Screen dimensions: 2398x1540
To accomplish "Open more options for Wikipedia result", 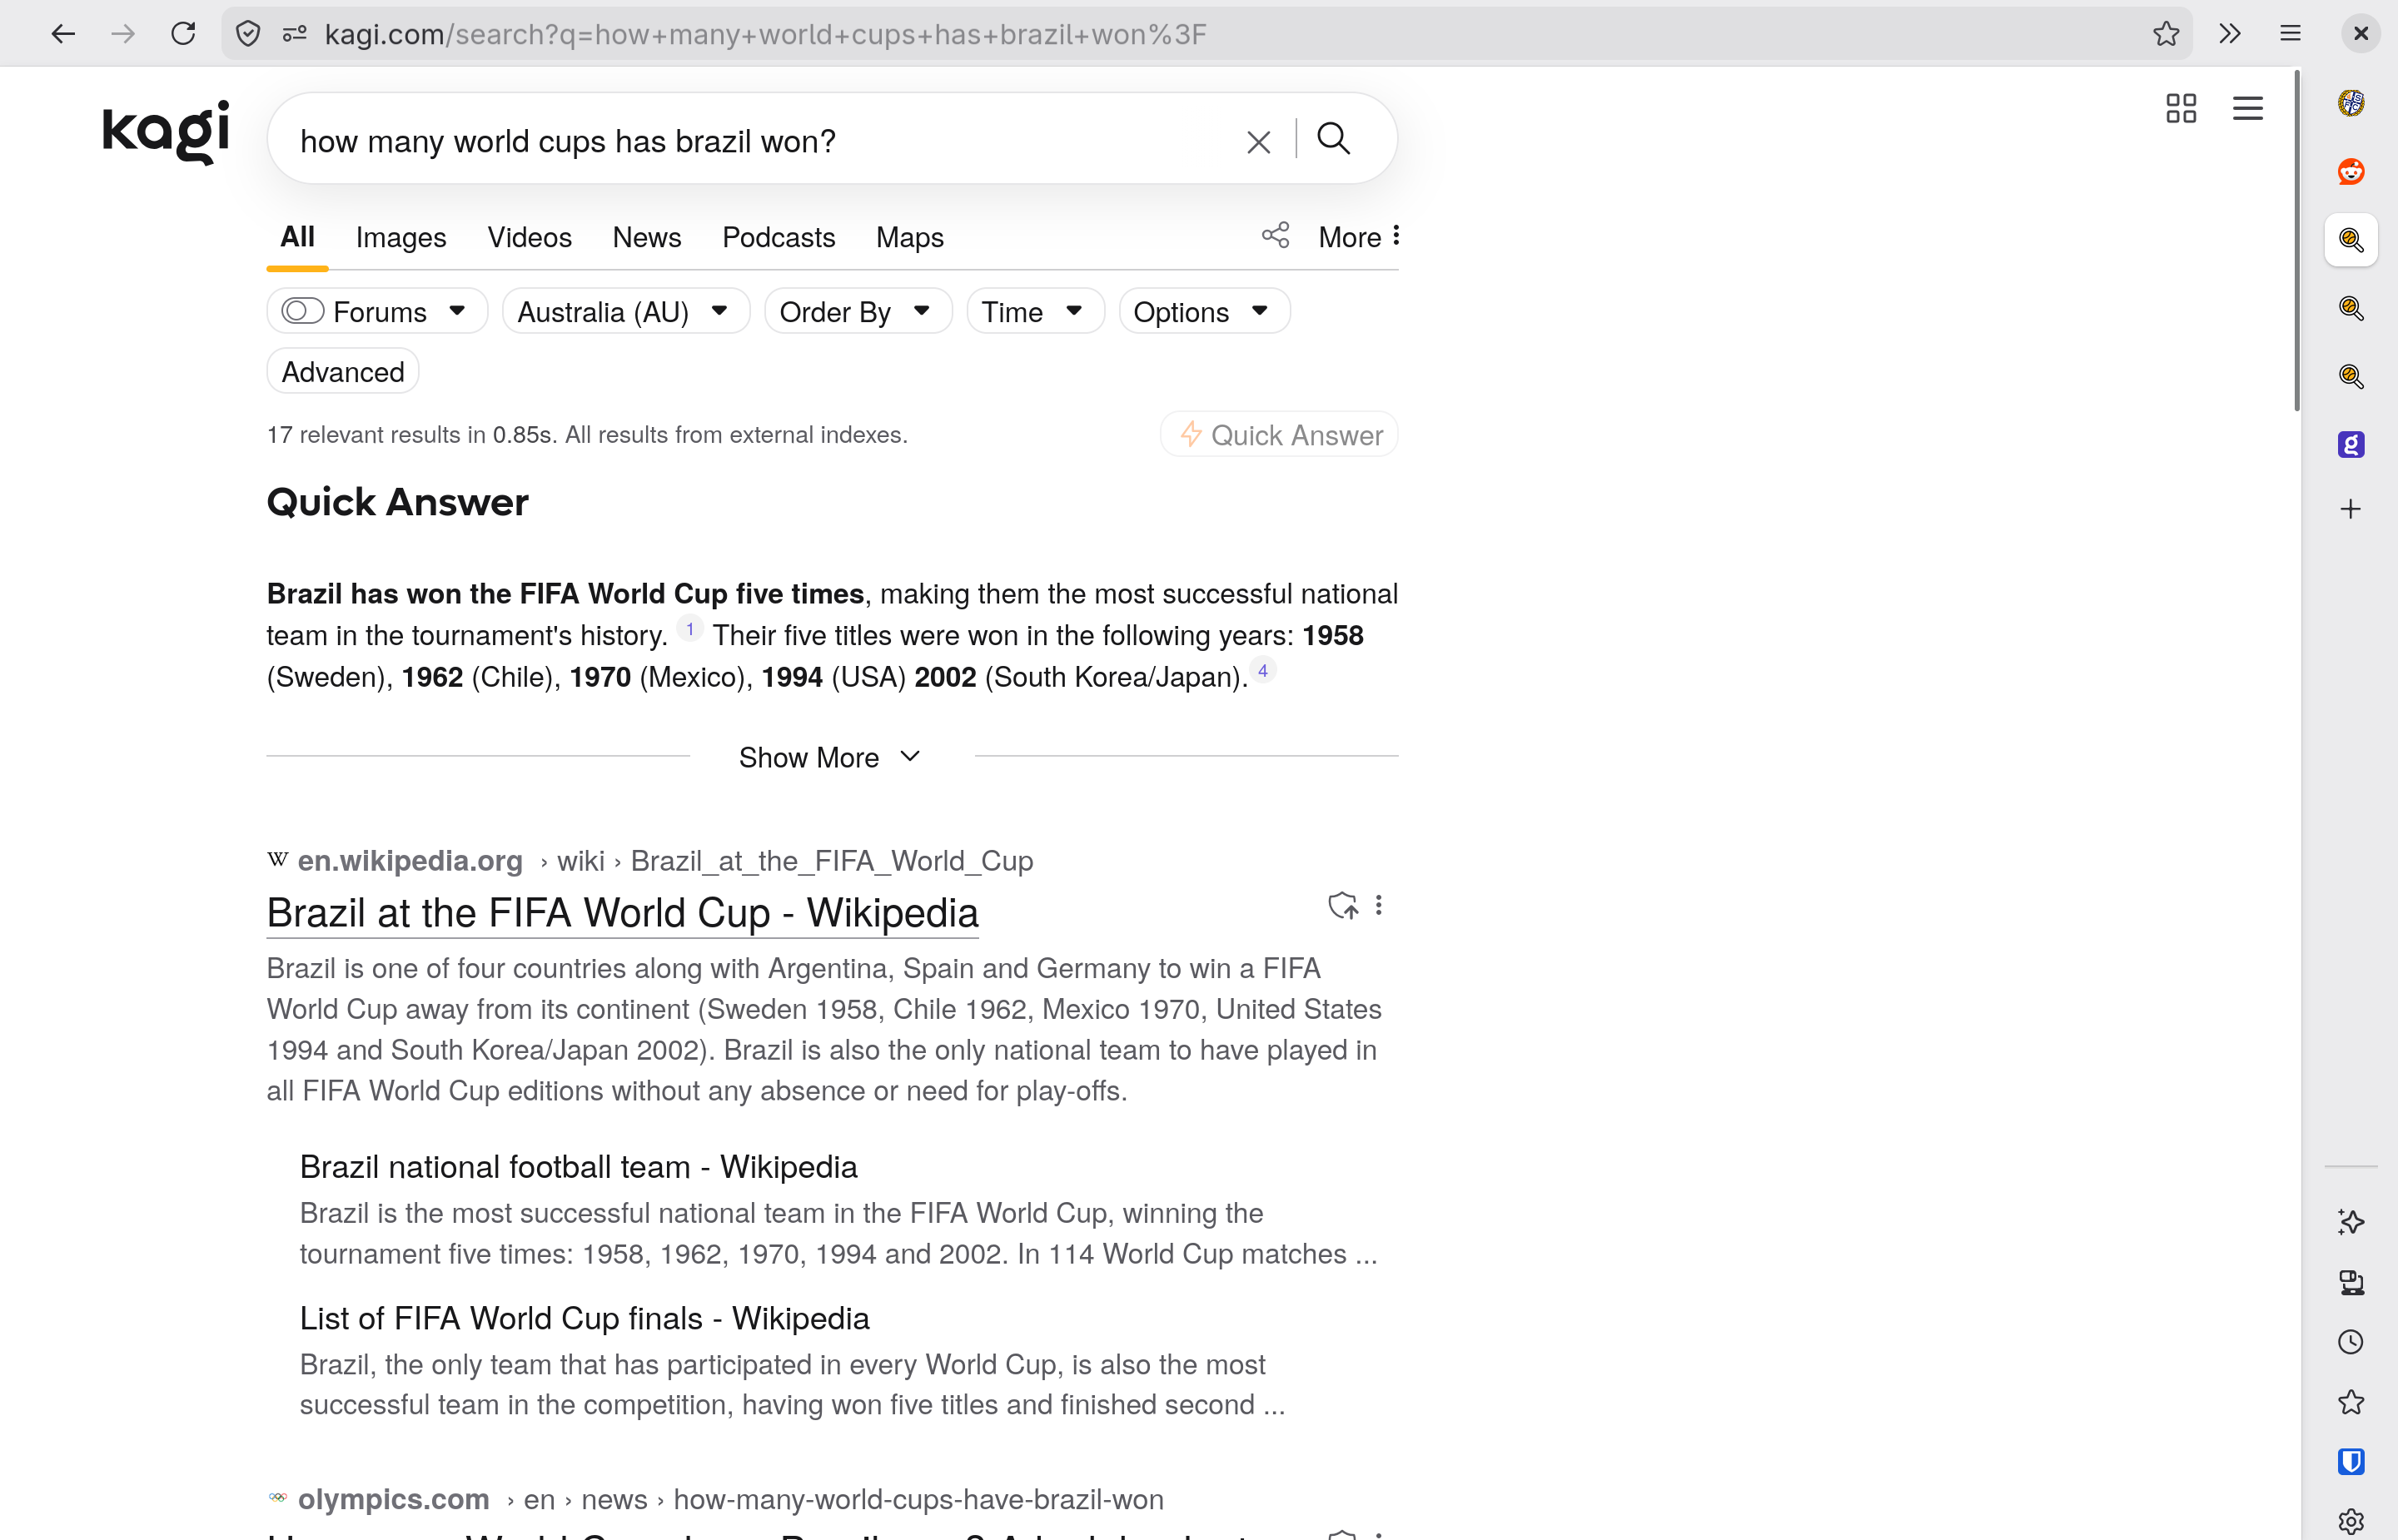I will [1379, 906].
